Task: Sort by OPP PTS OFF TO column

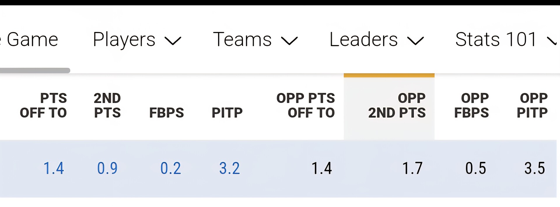Action: [x=305, y=105]
